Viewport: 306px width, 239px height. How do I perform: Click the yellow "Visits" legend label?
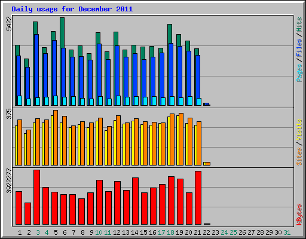click(299, 130)
